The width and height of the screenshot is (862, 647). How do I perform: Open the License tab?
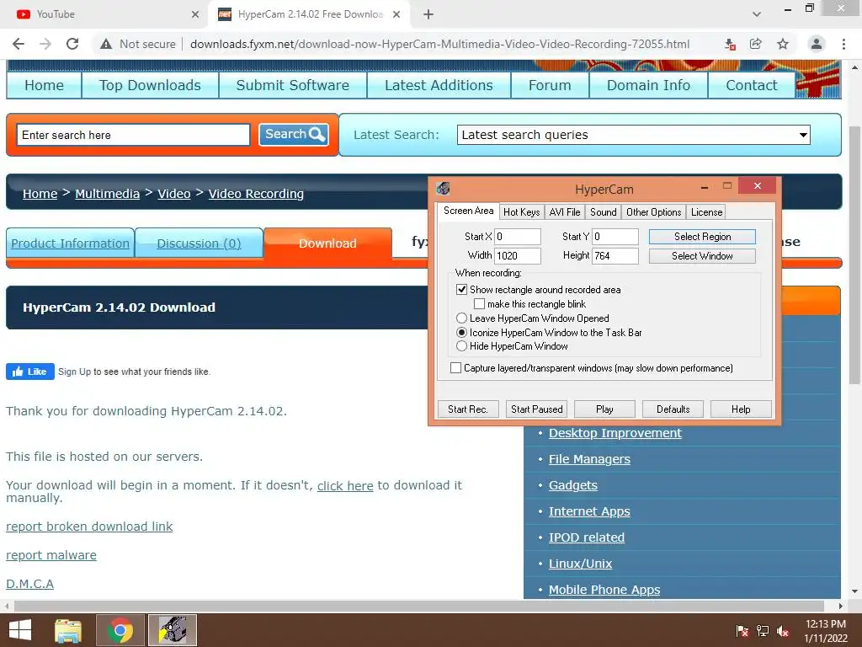click(706, 211)
